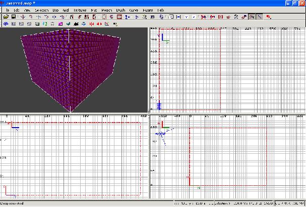306x207 pixels.
Task: Click the red squares icon at toolbar end
Action: pyautogui.click(x=269, y=17)
